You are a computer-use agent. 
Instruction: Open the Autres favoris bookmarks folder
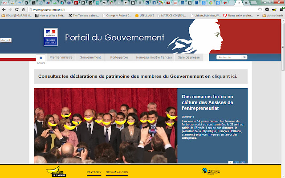[x=273, y=16]
